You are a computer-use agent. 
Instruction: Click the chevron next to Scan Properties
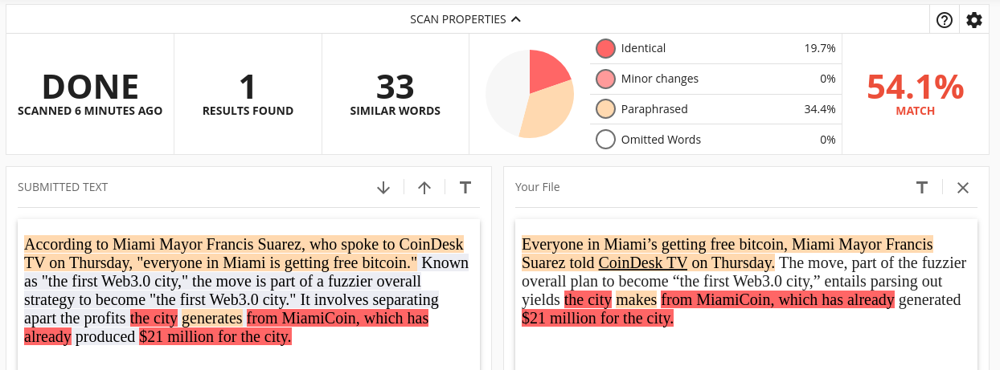[516, 19]
